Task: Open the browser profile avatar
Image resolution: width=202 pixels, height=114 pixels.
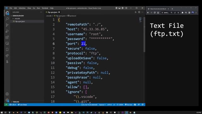Action: click(x=193, y=13)
